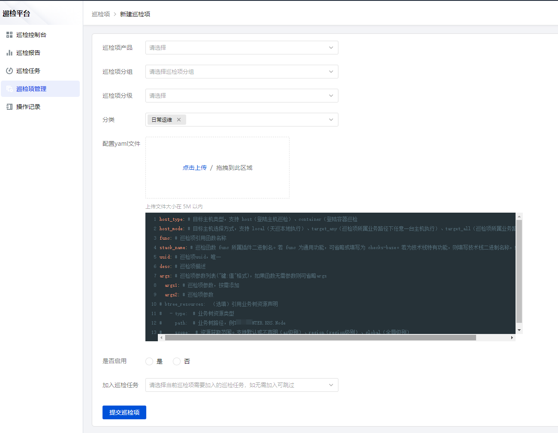Expand the 巡检项分组 dropdown
The width and height of the screenshot is (558, 433).
241,72
